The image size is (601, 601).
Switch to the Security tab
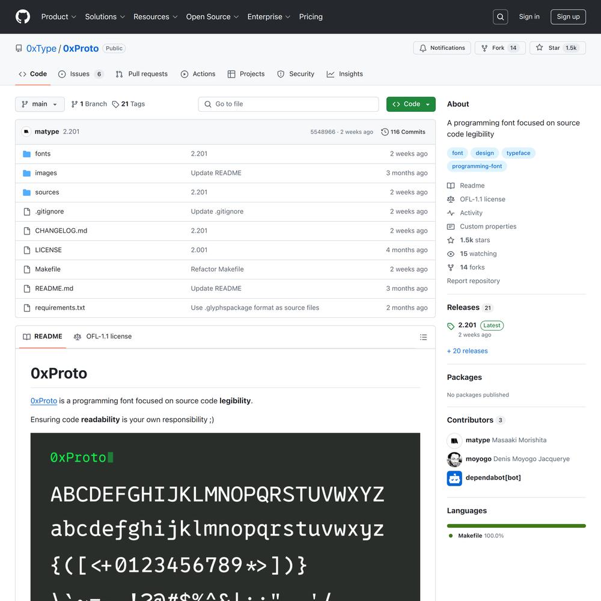[x=296, y=74]
